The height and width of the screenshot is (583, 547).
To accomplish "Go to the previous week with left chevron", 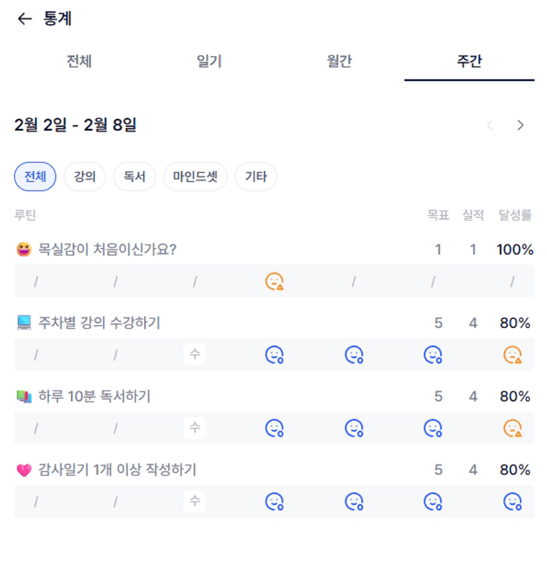I will point(490,125).
